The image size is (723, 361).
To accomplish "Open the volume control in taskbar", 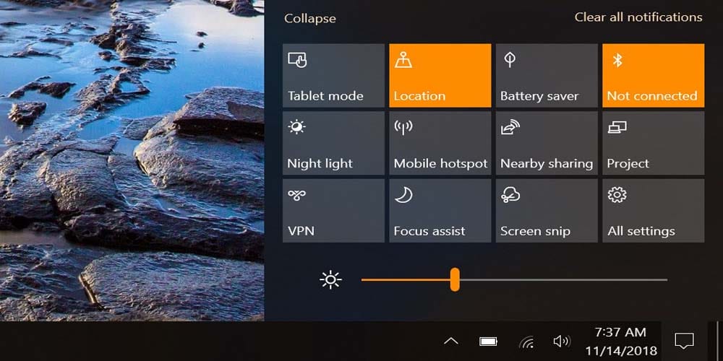I will pos(561,341).
